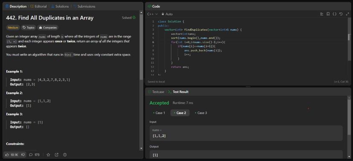Click the Runtime: 7 ms text

point(183,103)
